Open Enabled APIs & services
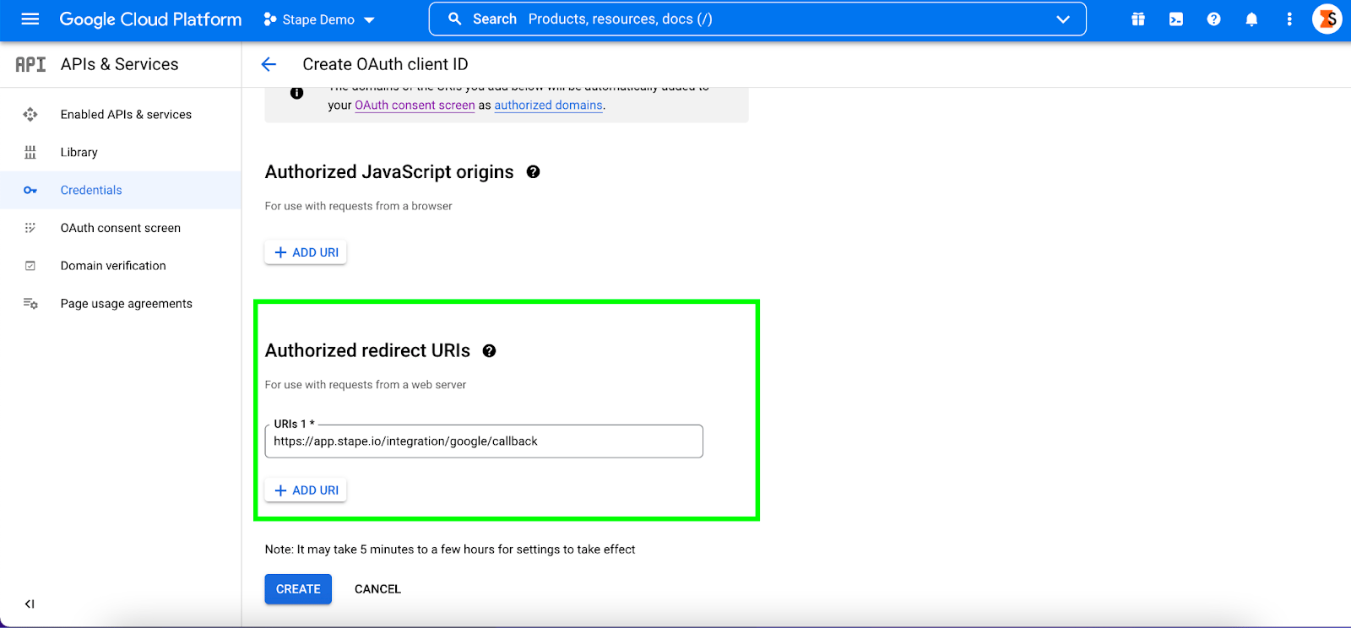 click(x=126, y=114)
